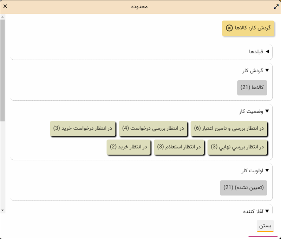Click the scrollbar up arrow
Viewport: 281px width, 239px height.
click(2, 16)
